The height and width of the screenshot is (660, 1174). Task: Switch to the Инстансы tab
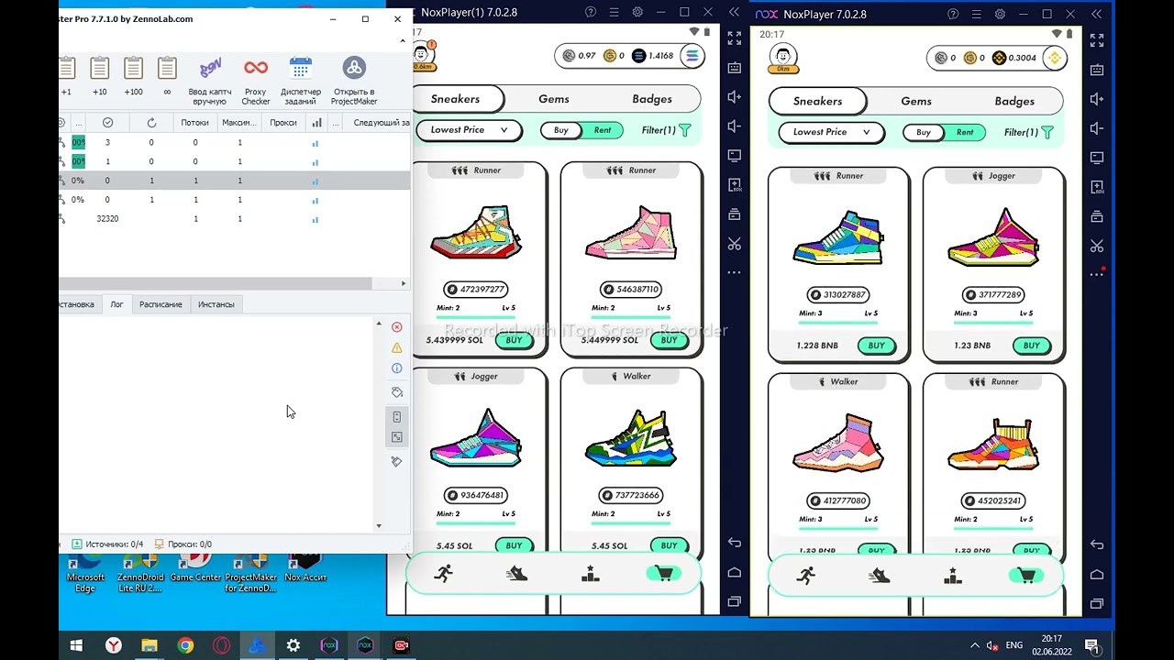coord(216,304)
